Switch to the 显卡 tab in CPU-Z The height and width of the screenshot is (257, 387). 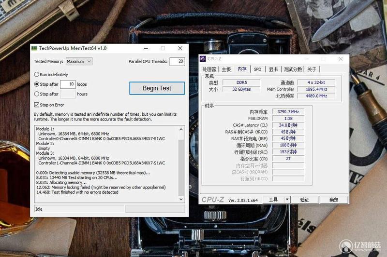273,69
